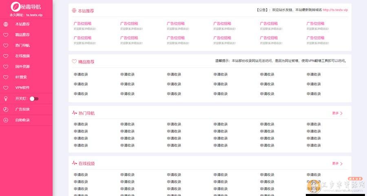Click the 秘趣导航 leaf logo icon
Screen dimensions: 367x196
(15, 7)
